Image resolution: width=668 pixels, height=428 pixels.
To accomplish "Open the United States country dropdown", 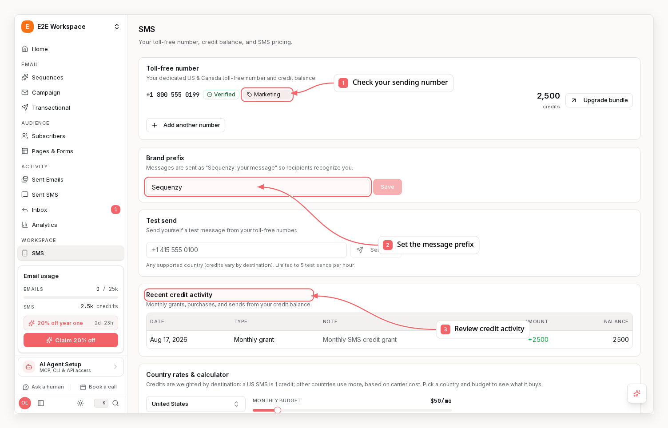I will point(196,404).
